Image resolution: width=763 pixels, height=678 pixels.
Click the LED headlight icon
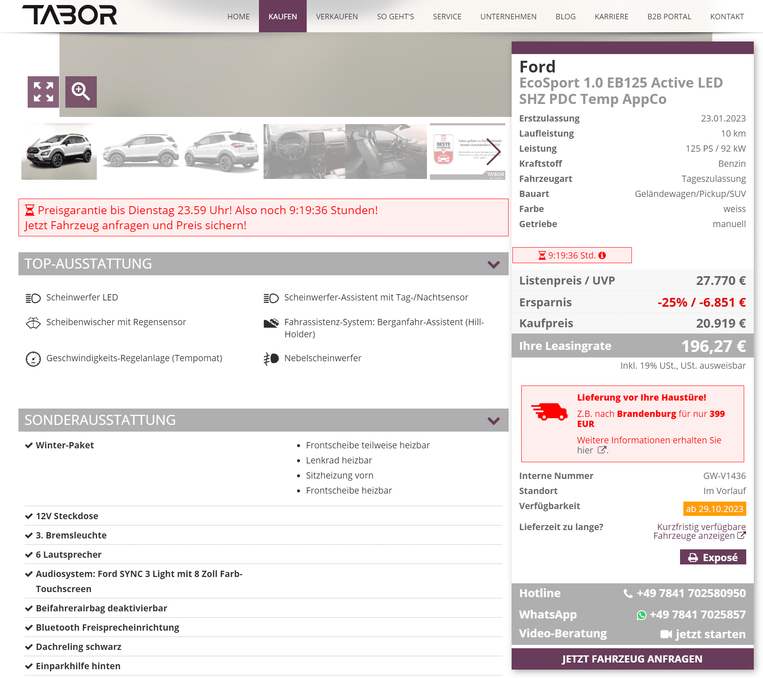[x=33, y=298]
